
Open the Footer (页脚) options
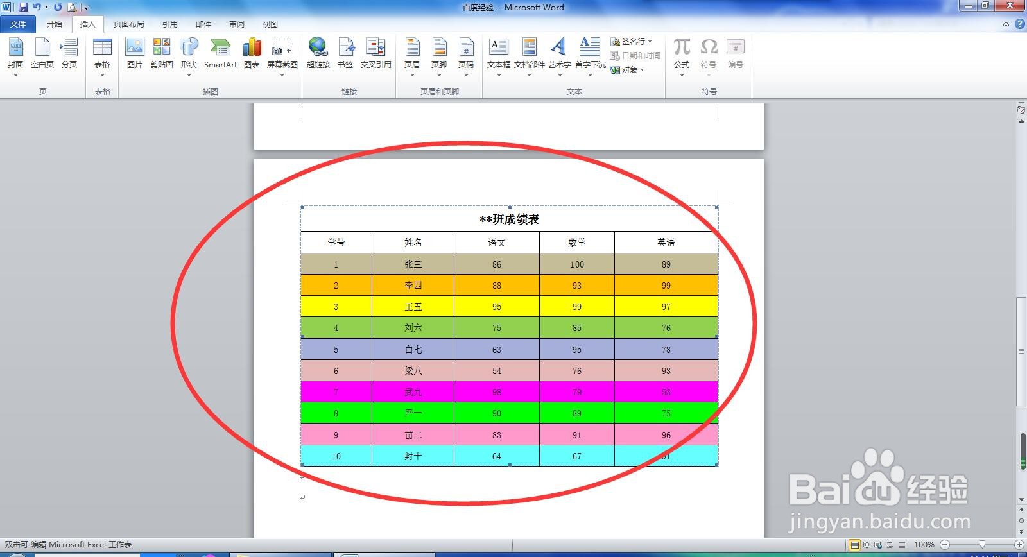click(x=439, y=56)
